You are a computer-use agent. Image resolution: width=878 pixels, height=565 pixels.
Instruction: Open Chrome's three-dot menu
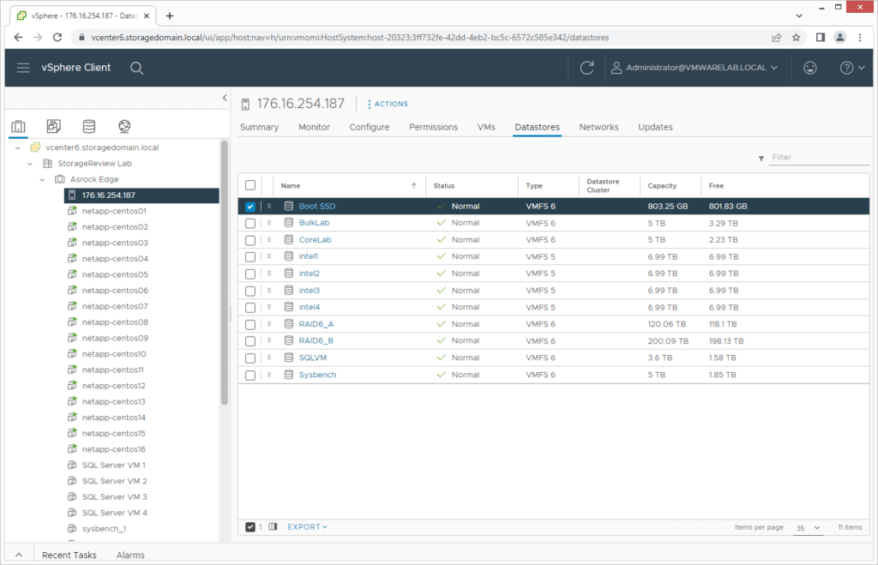[859, 38]
